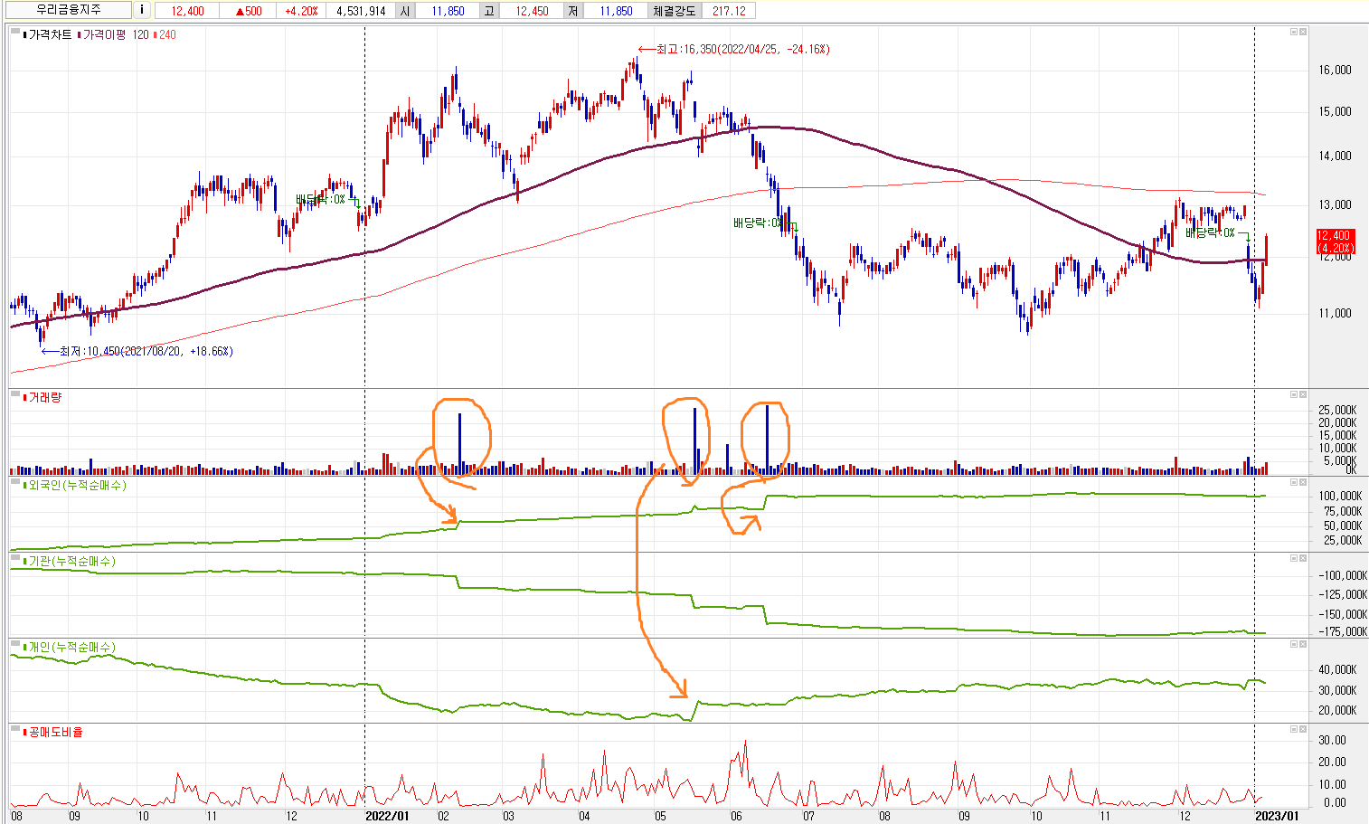Close the 기관(누적순매수) panel

pyautogui.click(x=1302, y=559)
